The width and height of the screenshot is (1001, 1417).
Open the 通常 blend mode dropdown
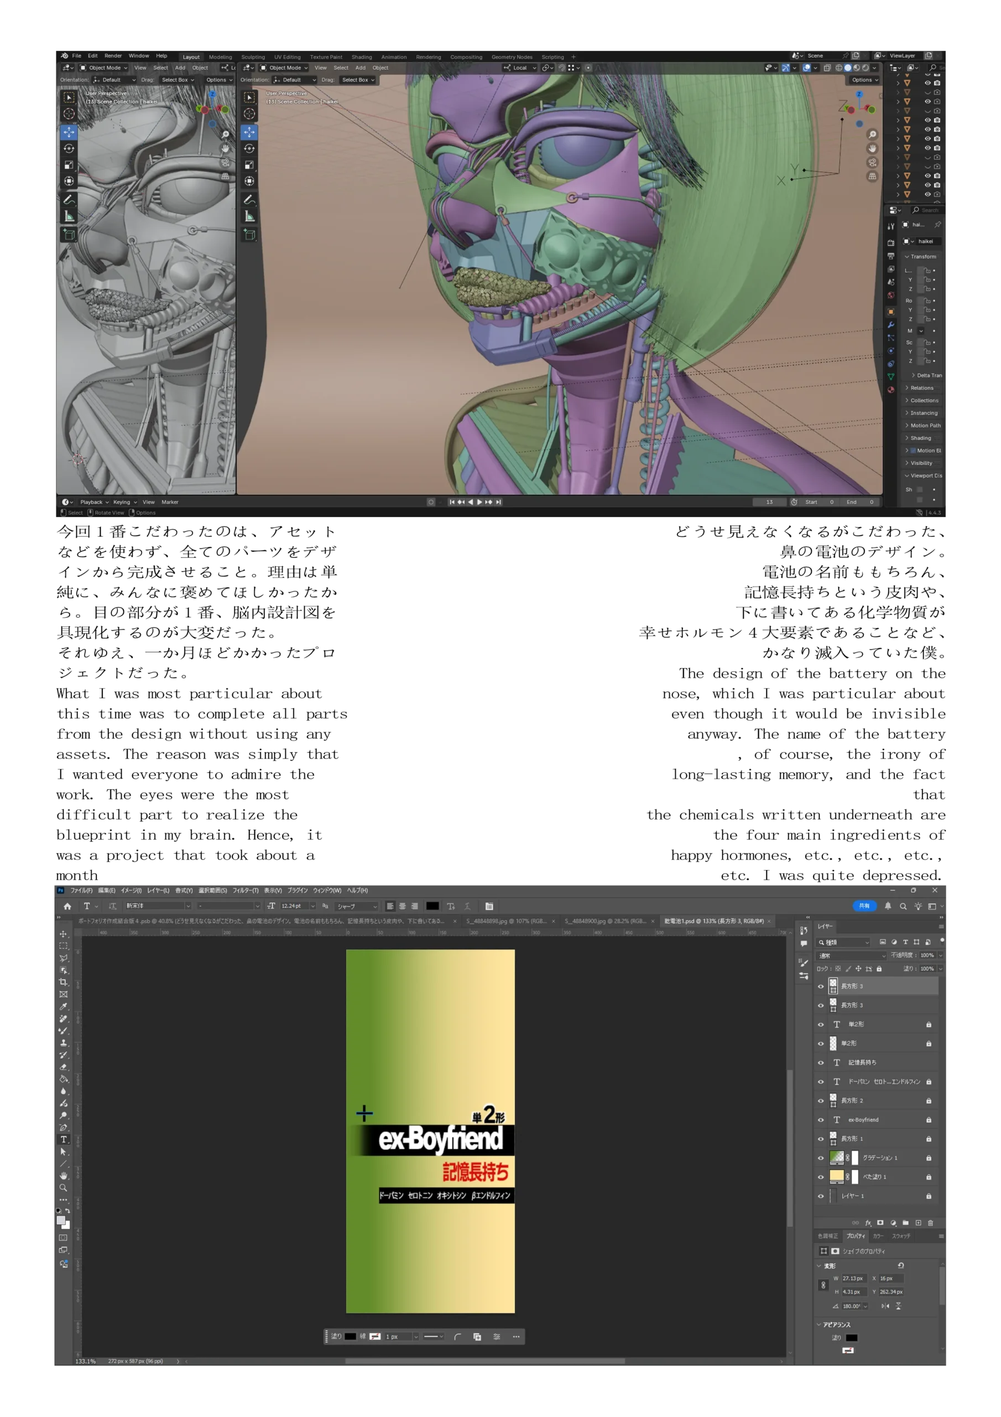851,955
